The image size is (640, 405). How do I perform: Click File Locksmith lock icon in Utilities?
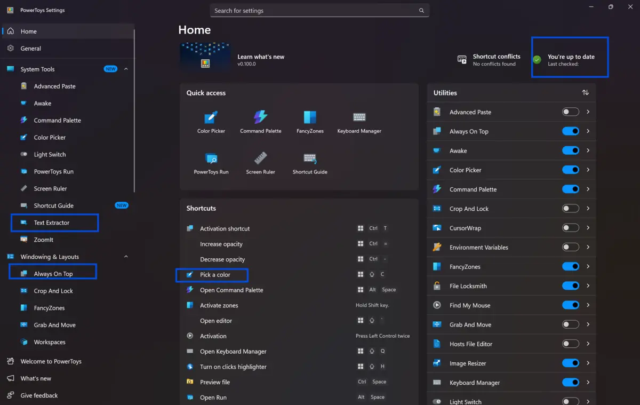point(437,286)
